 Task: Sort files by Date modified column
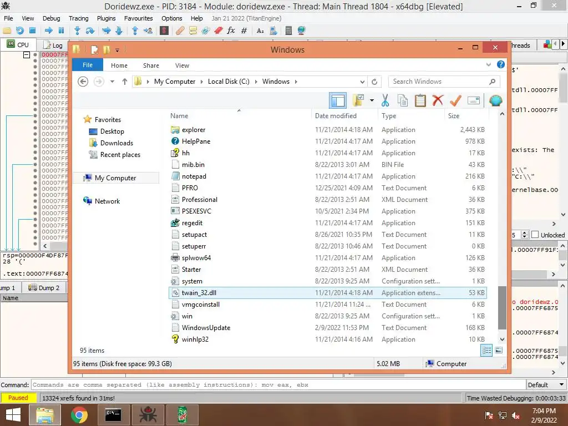pos(336,116)
